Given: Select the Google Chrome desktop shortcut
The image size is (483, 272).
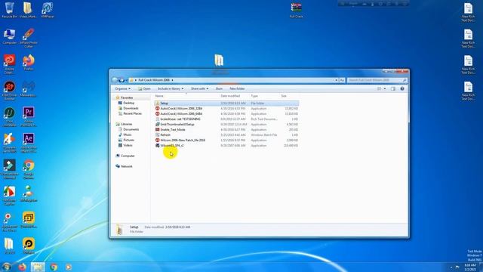Looking at the screenshot, I should coord(29,169).
